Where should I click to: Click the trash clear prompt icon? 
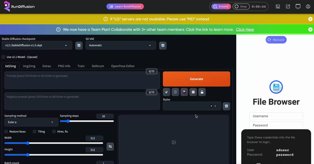(x=175, y=92)
